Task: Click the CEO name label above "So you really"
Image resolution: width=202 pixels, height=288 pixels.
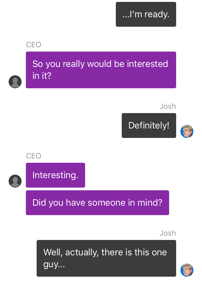Action: click(x=34, y=45)
